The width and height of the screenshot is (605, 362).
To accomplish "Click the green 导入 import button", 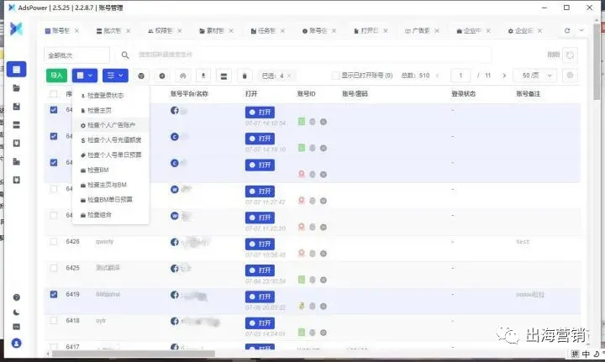I will tap(57, 76).
